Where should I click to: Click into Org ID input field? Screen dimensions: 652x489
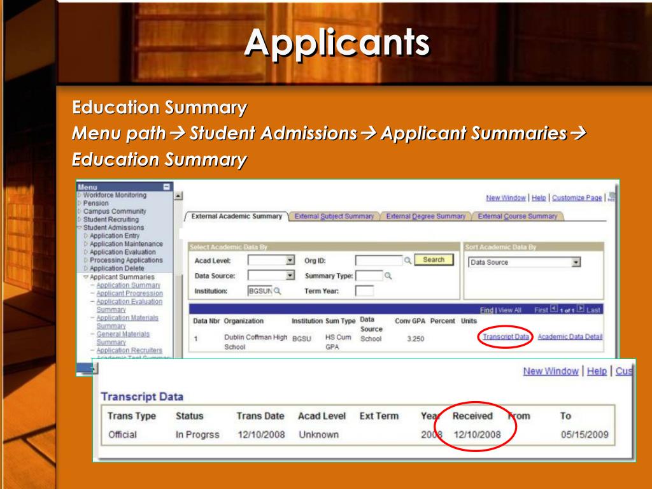coord(379,260)
